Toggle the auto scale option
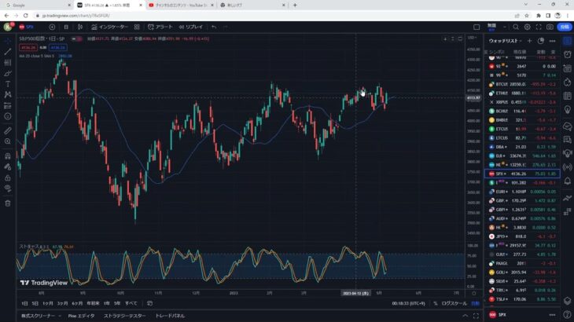 [475, 303]
